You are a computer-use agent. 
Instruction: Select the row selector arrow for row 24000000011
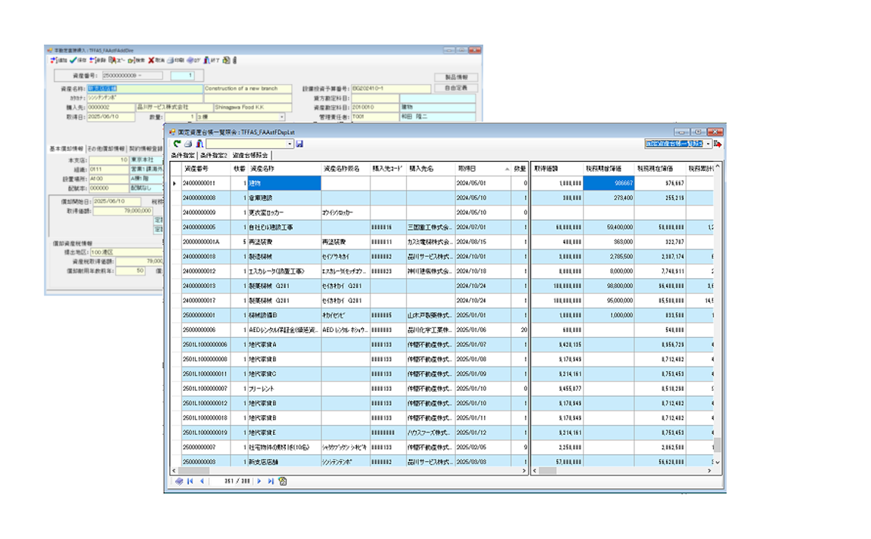175,183
